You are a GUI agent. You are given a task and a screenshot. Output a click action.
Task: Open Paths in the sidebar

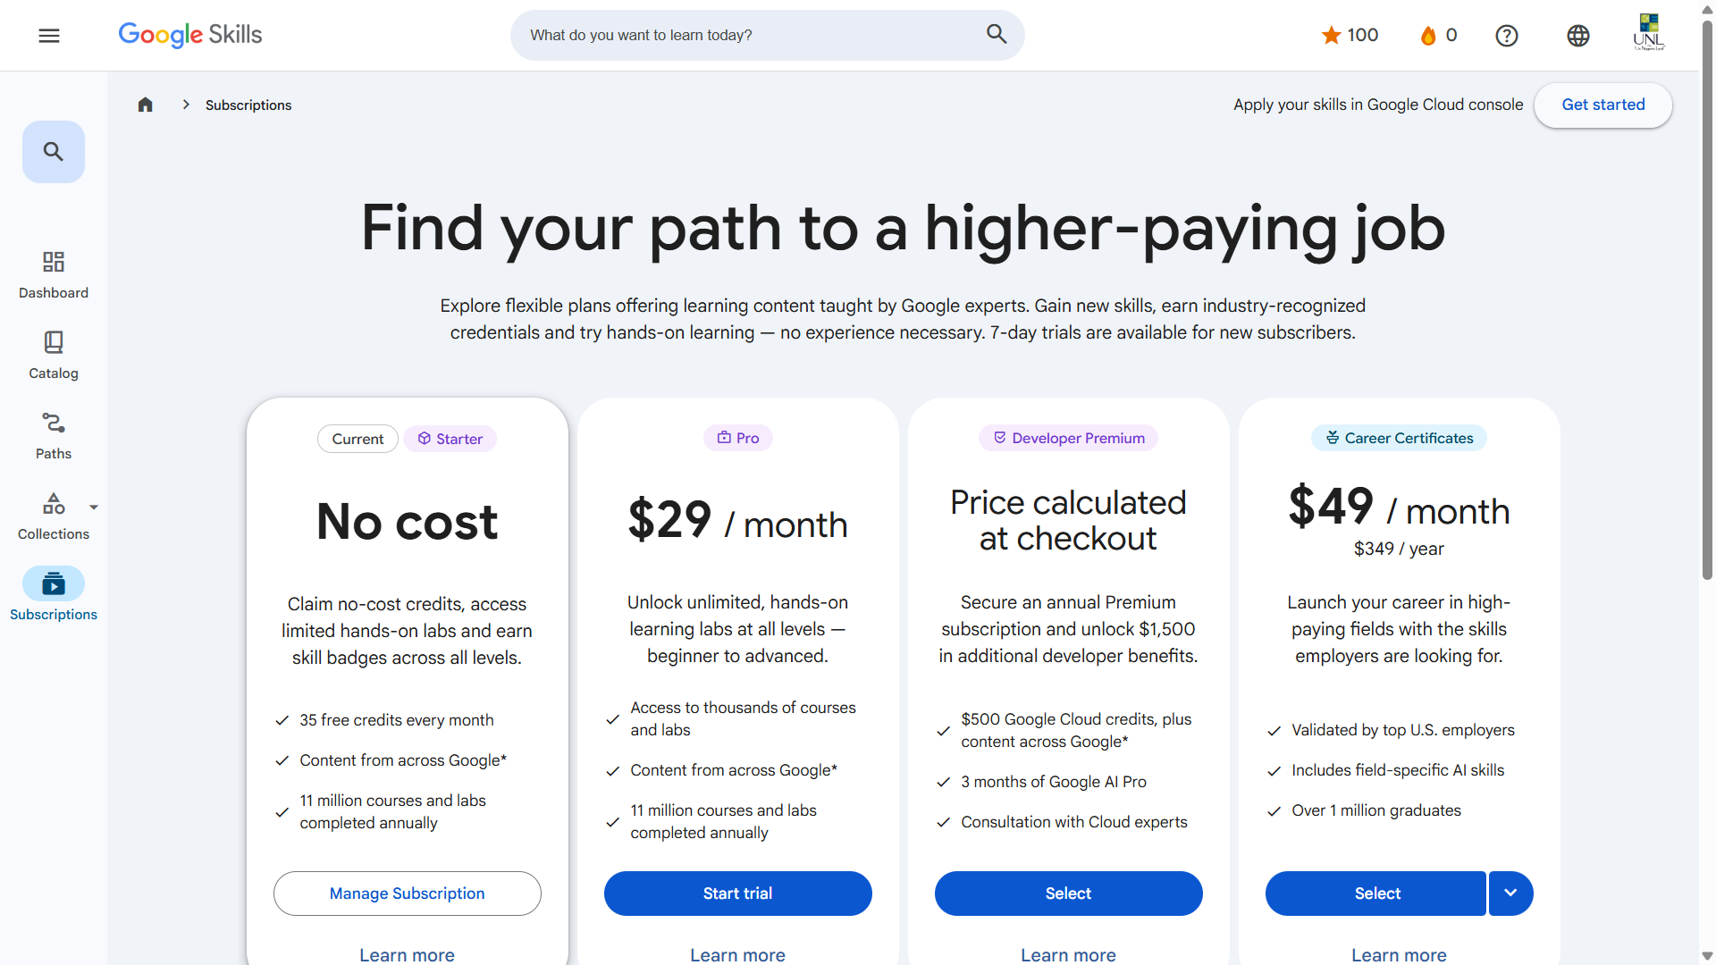click(x=54, y=435)
